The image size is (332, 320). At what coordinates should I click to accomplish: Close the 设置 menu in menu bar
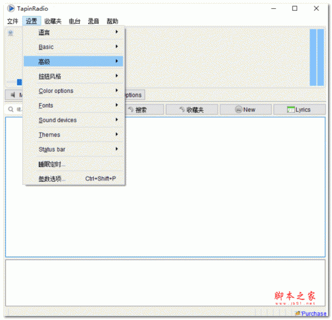click(31, 21)
